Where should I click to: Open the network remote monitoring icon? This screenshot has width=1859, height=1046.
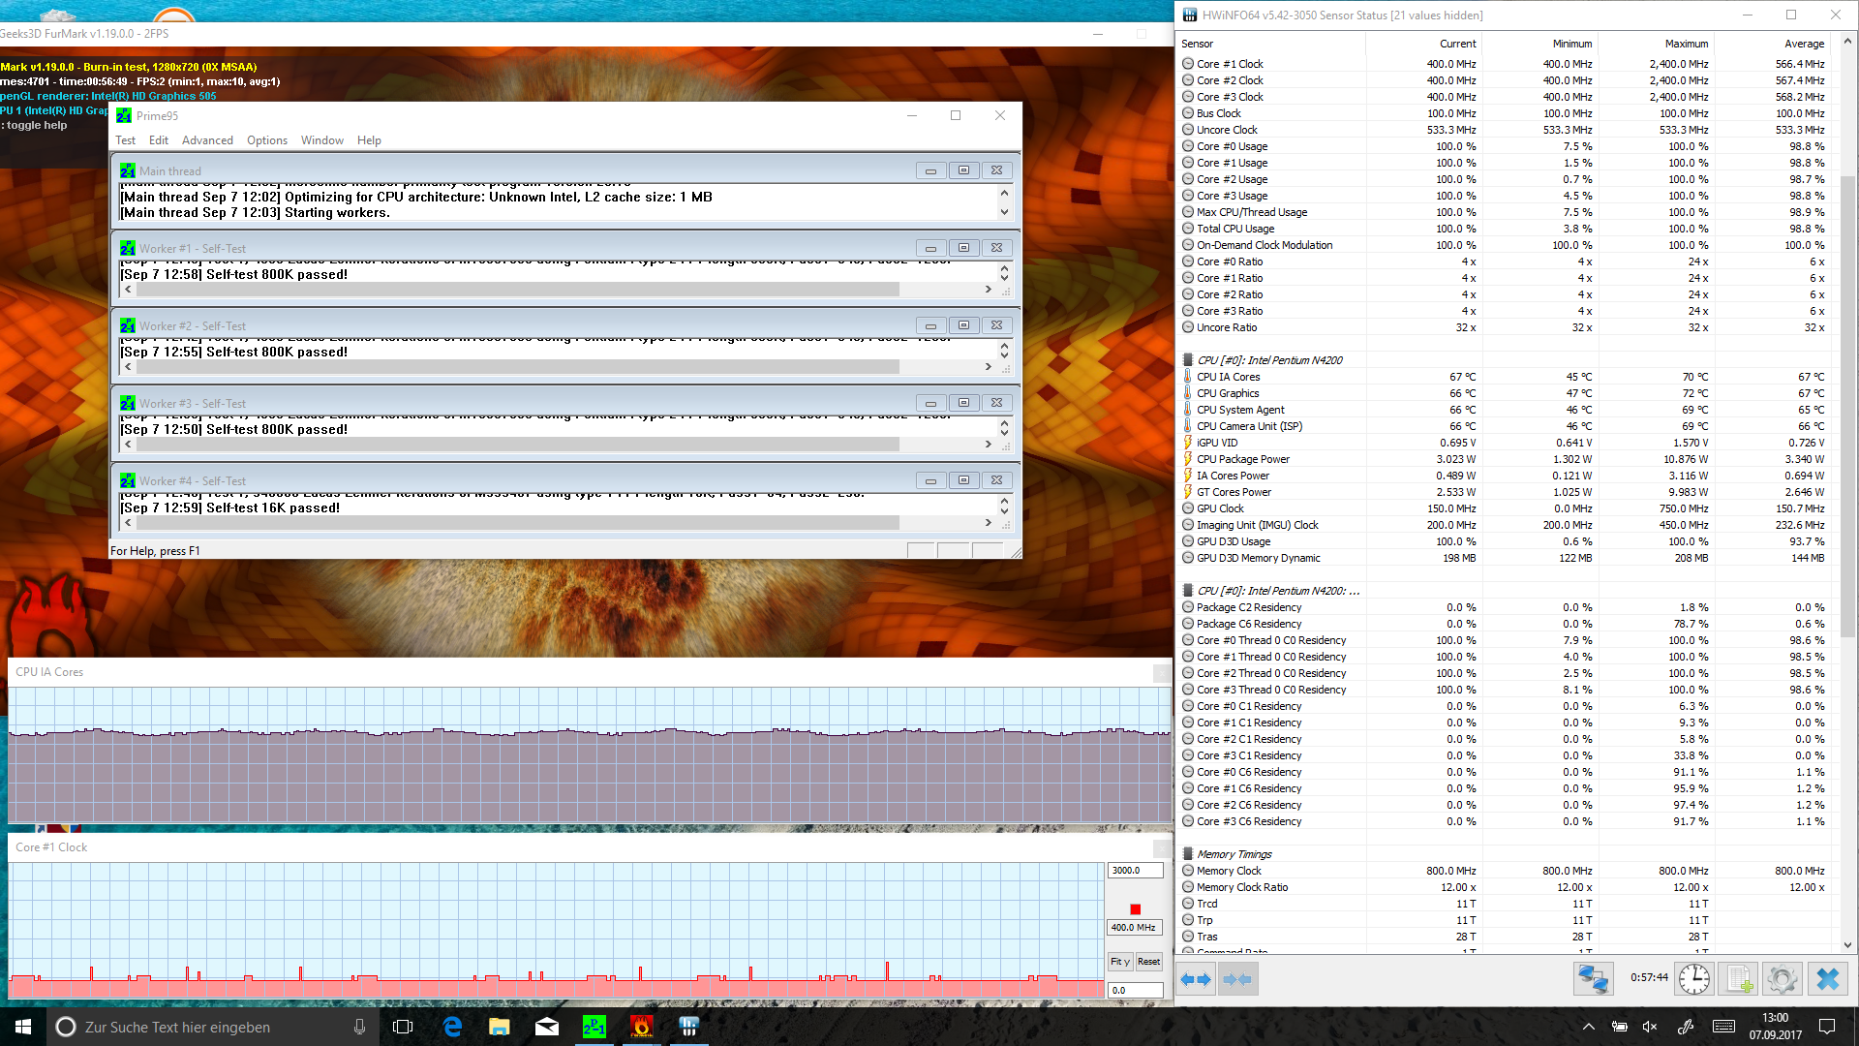pyautogui.click(x=1593, y=979)
